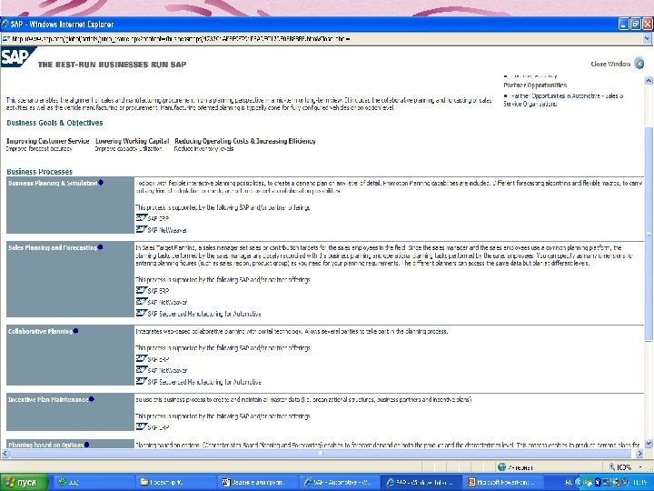Viewport: 654px width, 491px height.
Task: Open the Sales Planning and Forecasting process title
Action: click(53, 247)
